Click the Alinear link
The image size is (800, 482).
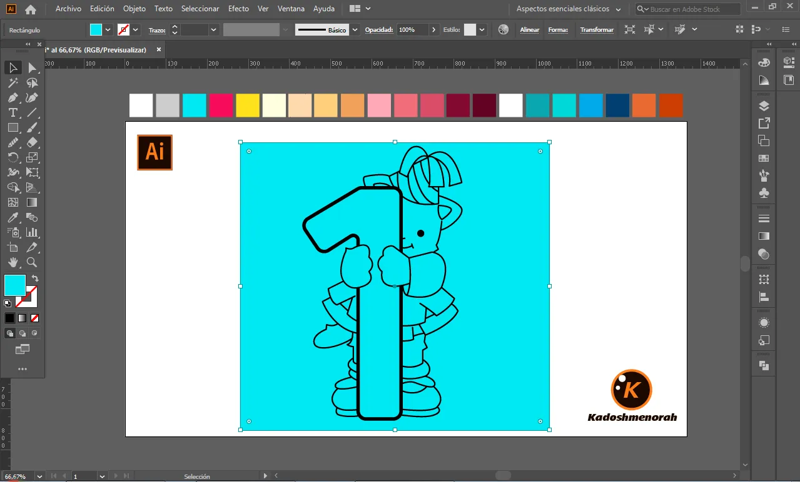tap(530, 30)
